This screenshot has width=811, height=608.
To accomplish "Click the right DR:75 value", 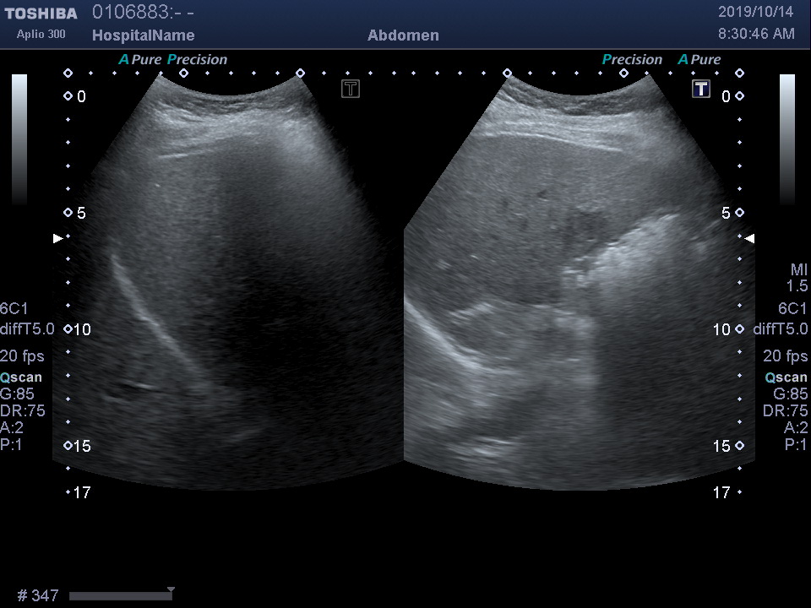I will click(785, 410).
